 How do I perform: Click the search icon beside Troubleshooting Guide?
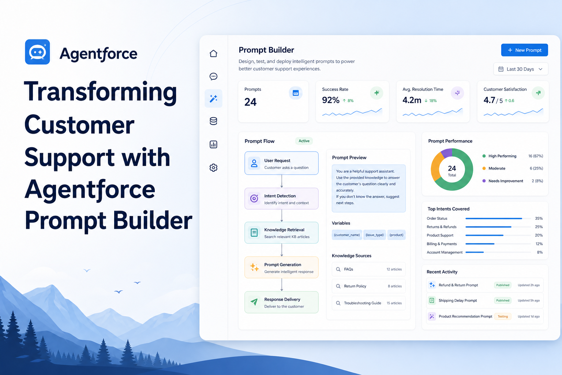point(338,303)
